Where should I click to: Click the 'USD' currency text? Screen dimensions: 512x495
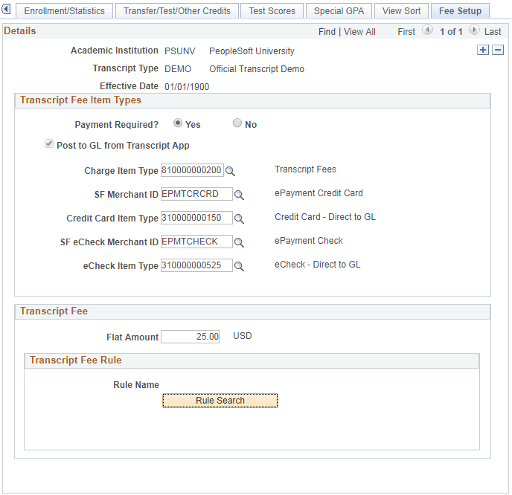tap(243, 336)
